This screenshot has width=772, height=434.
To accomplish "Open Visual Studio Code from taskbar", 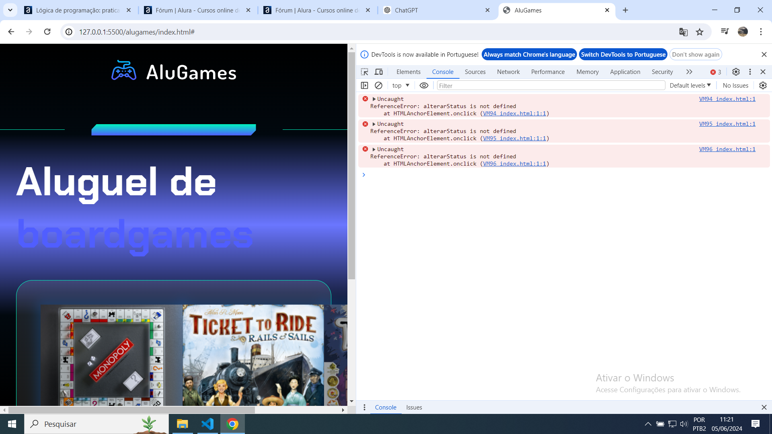I will click(x=207, y=424).
